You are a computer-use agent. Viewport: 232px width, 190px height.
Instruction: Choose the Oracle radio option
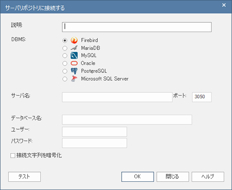point(65,63)
